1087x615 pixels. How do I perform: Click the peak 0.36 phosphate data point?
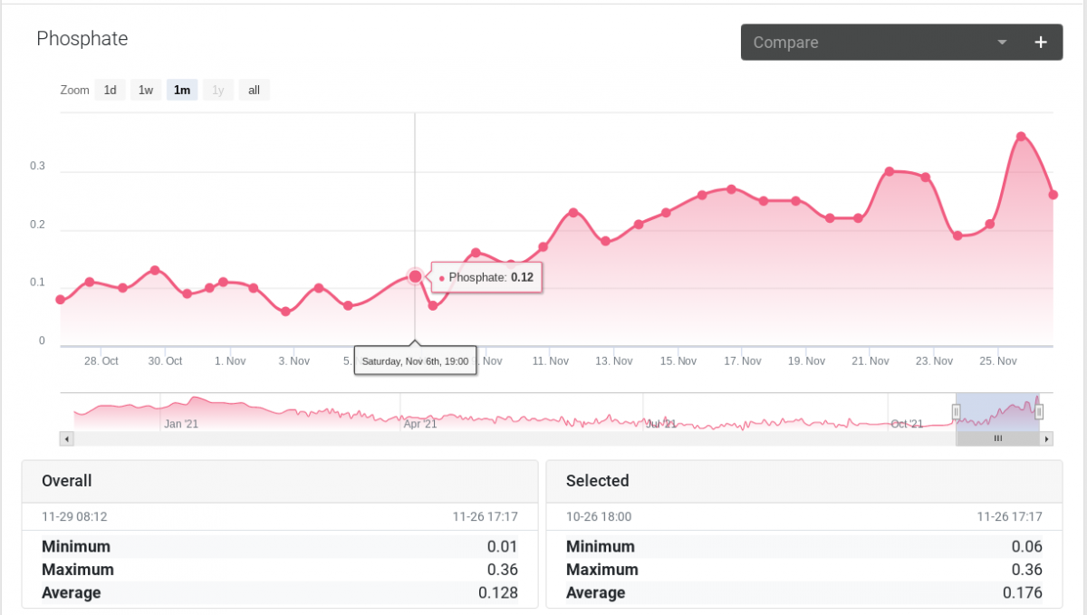pos(1021,137)
